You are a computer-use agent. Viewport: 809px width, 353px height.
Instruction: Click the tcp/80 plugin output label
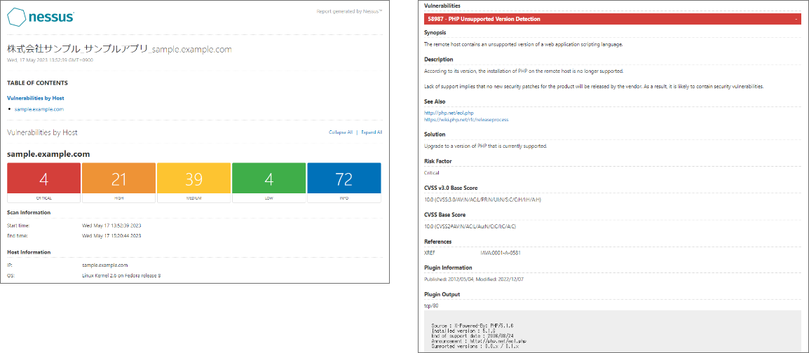tap(431, 305)
